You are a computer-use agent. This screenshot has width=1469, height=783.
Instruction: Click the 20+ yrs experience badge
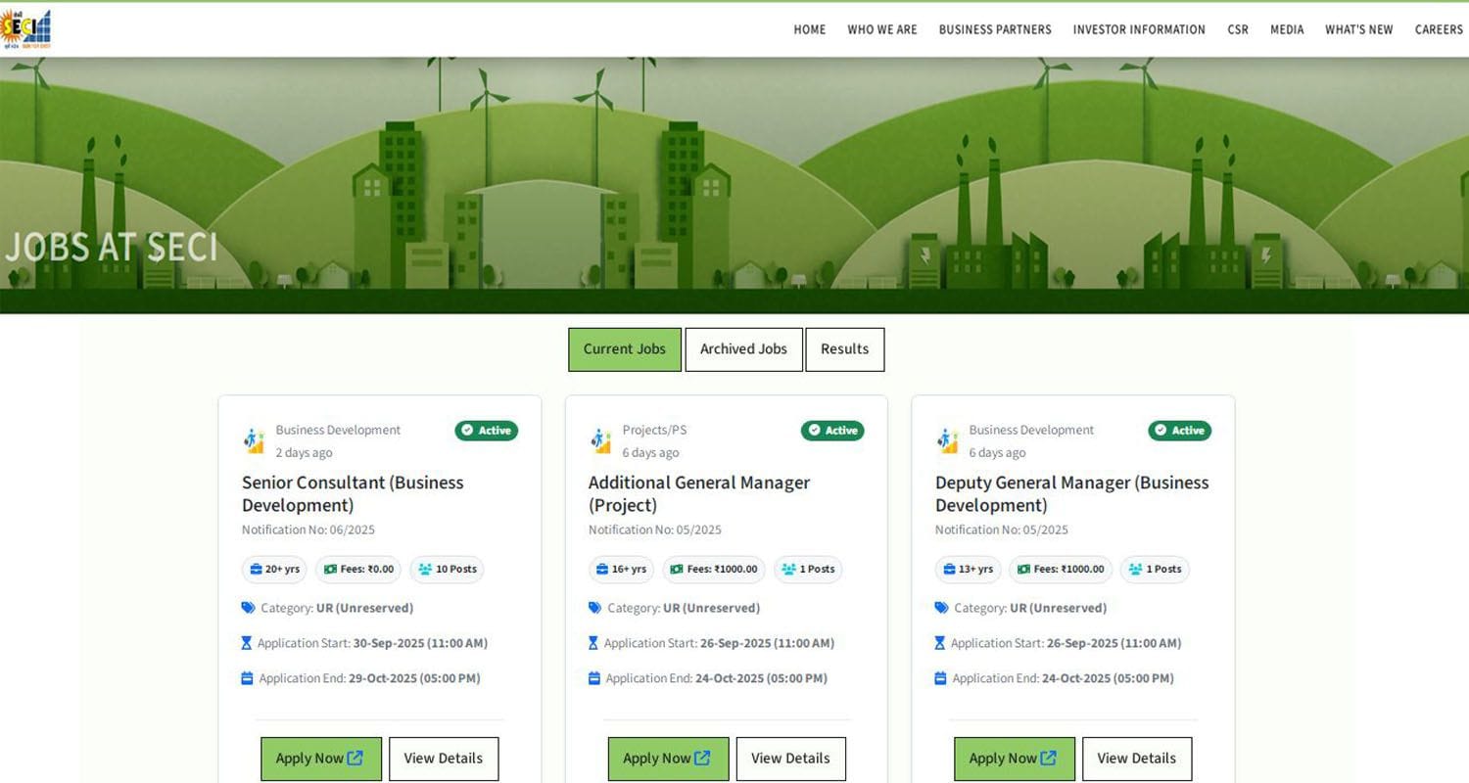(274, 570)
